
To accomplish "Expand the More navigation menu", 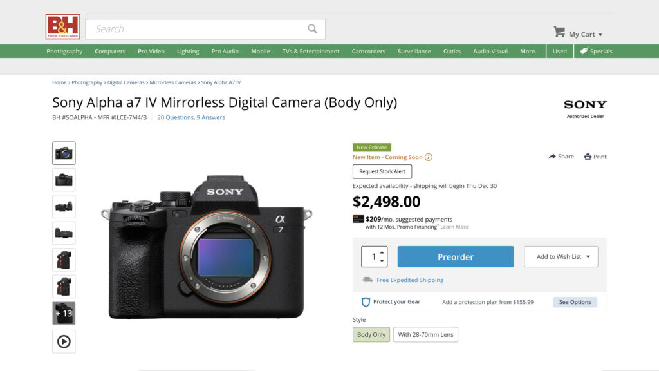I will coord(530,51).
